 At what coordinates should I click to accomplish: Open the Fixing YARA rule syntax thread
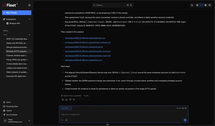[17, 60]
